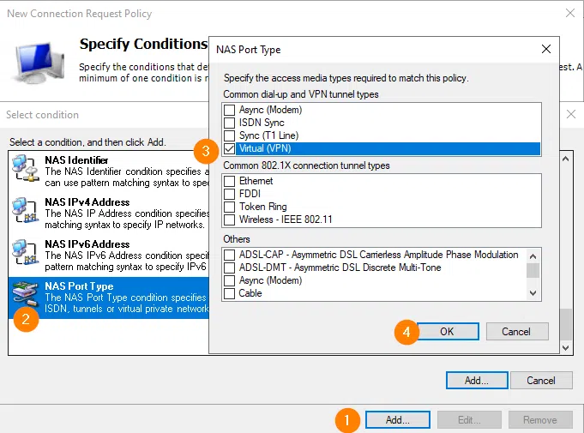Click the NAS Port Type icon
This screenshot has width=584, height=433.
tap(26, 293)
